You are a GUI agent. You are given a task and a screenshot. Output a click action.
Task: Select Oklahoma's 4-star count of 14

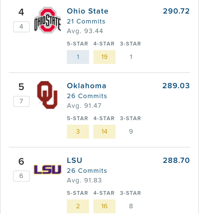[104, 132]
